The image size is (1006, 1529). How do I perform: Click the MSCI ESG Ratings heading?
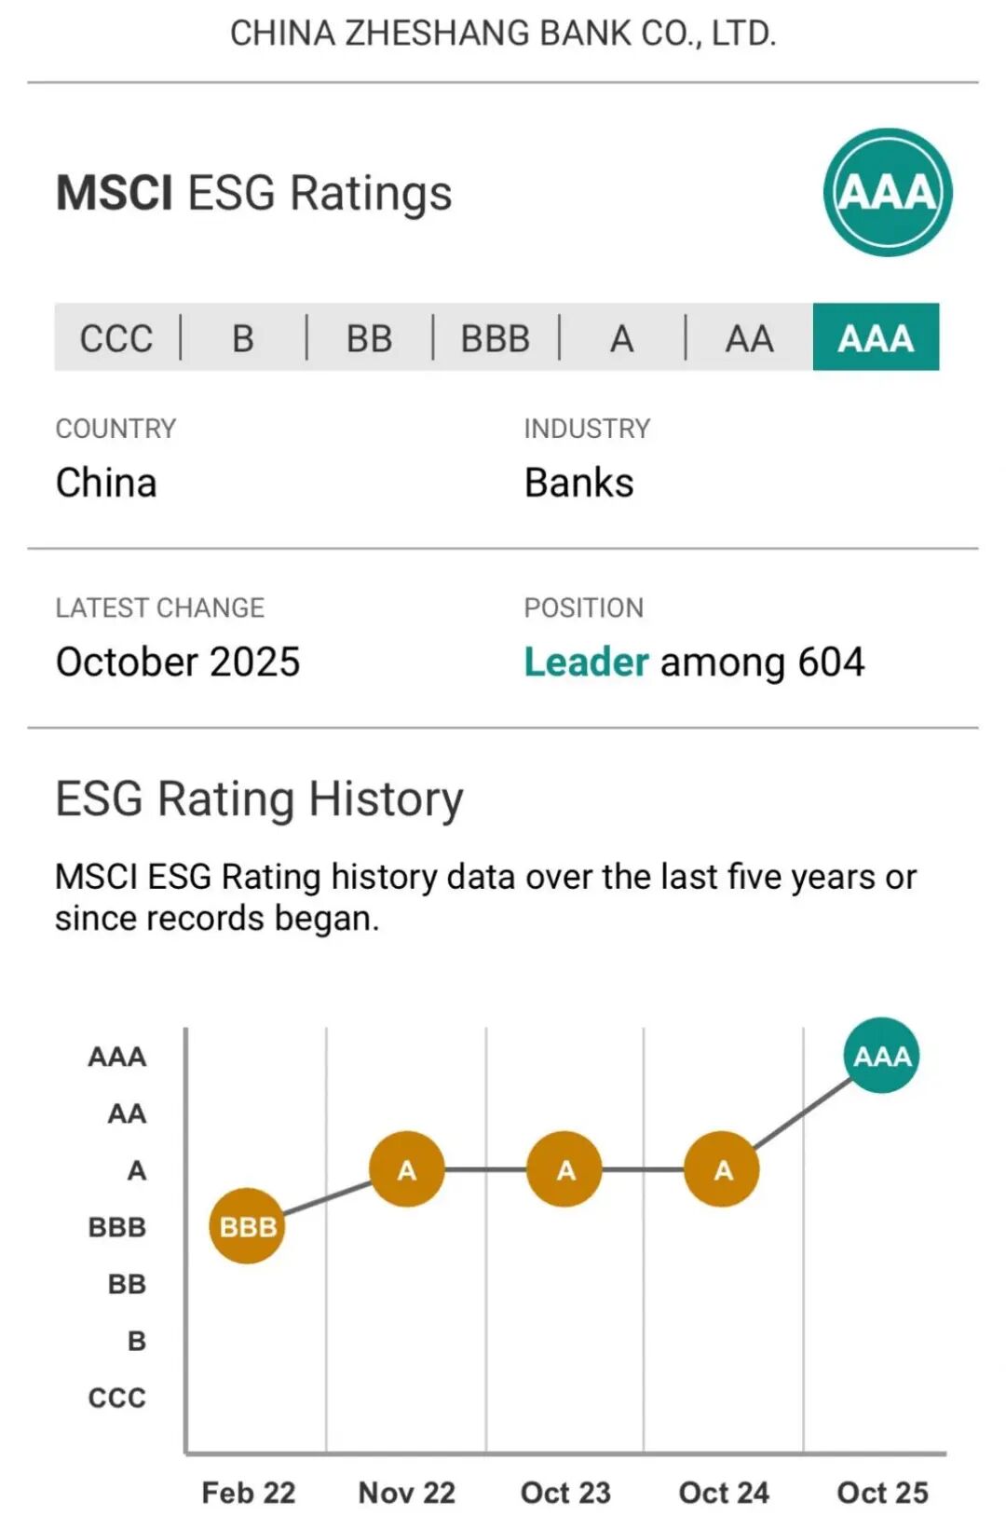(253, 193)
